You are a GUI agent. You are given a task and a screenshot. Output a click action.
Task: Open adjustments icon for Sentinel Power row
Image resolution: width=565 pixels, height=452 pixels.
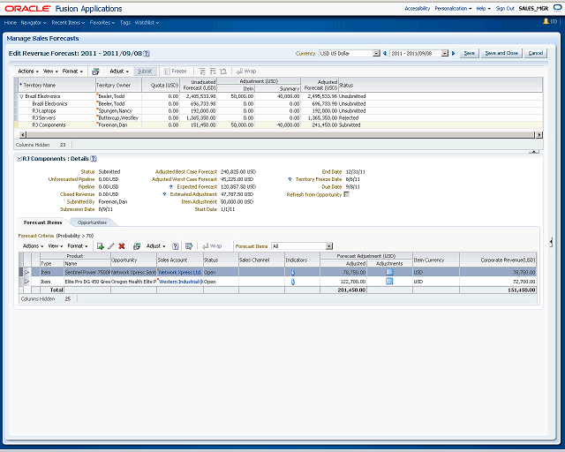point(389,272)
